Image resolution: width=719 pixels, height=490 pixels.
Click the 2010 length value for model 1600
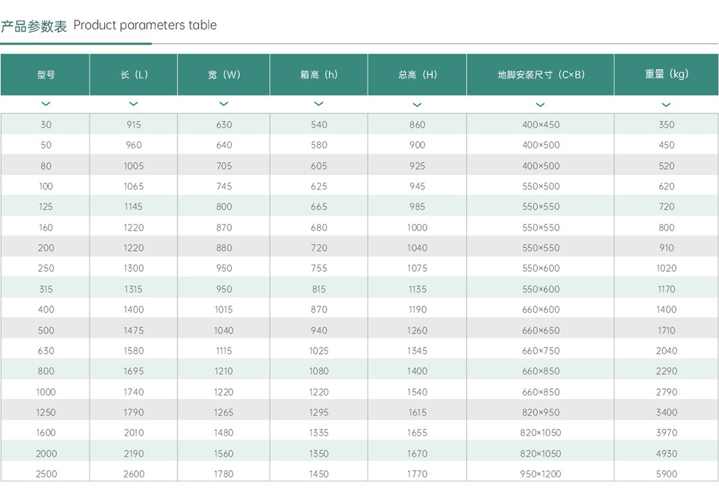point(134,432)
